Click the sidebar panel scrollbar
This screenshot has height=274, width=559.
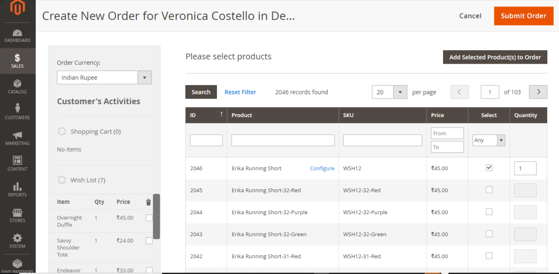pos(157,216)
